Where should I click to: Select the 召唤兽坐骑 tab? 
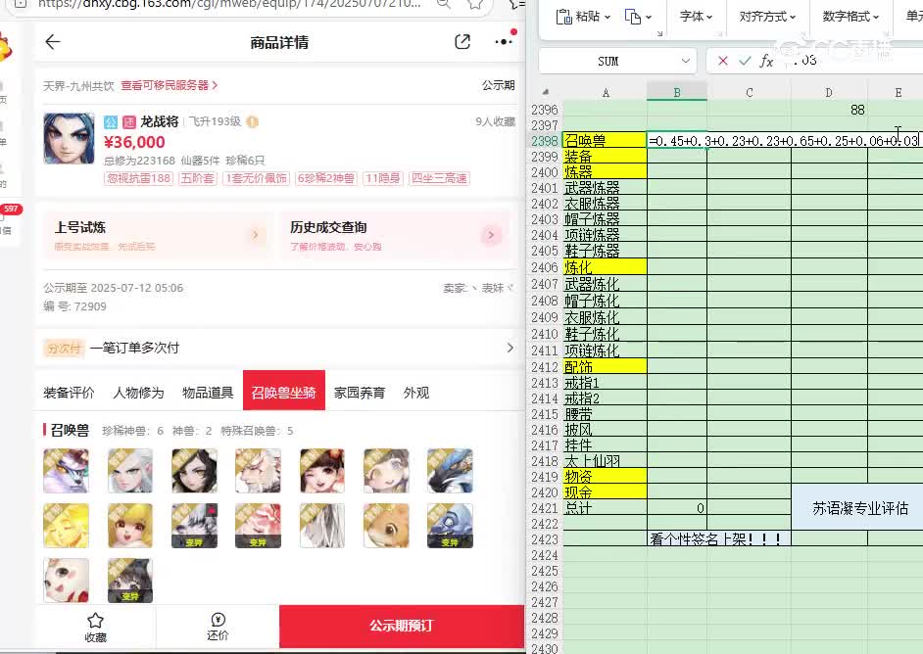pyautogui.click(x=284, y=391)
